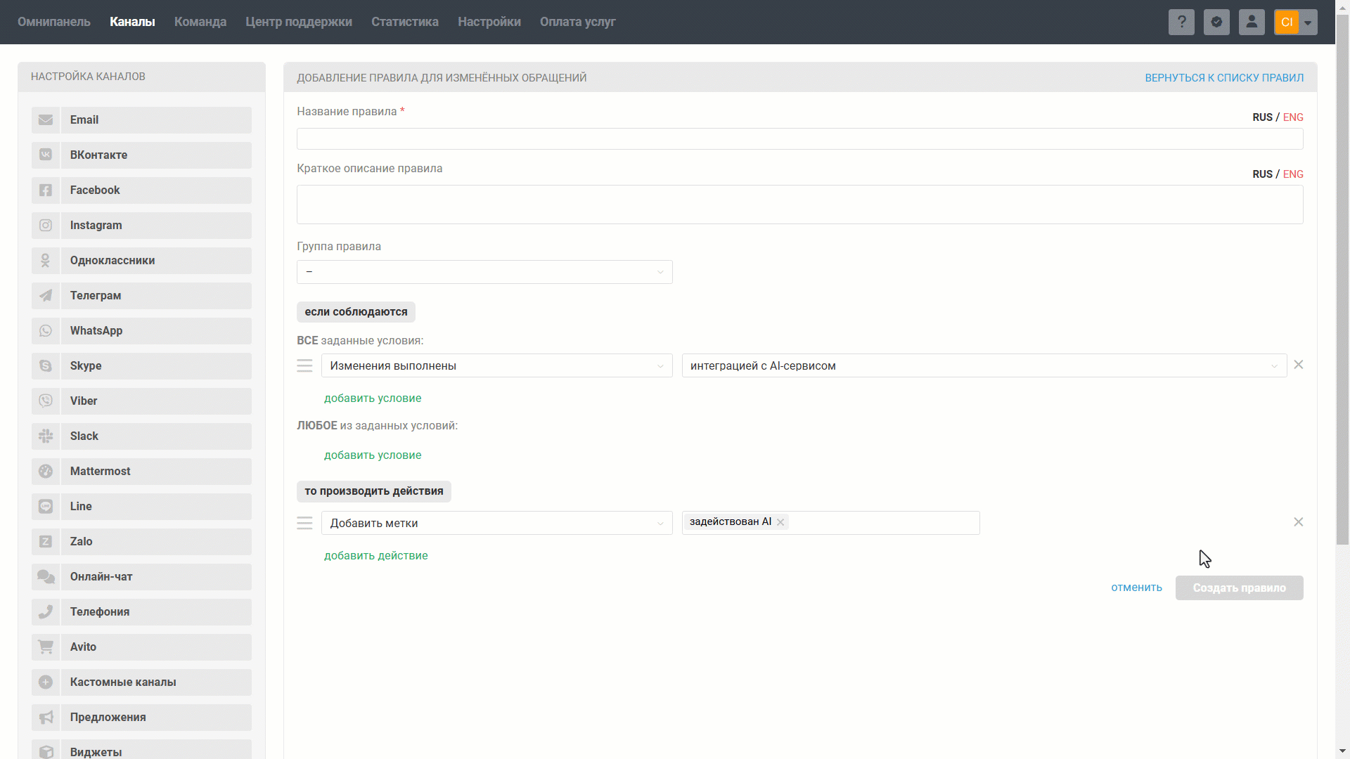Open the Telegram channel icon in sidebar

click(x=46, y=296)
